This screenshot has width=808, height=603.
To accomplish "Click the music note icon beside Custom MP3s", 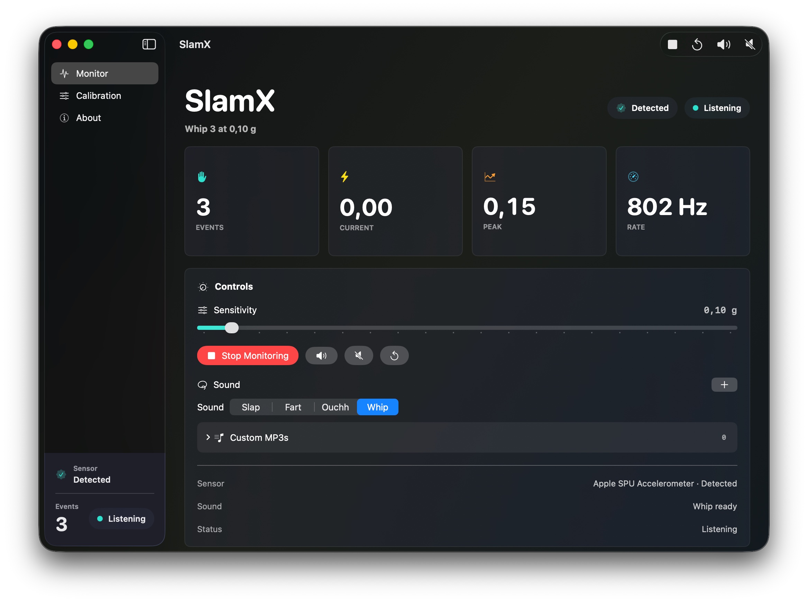I will pyautogui.click(x=219, y=438).
